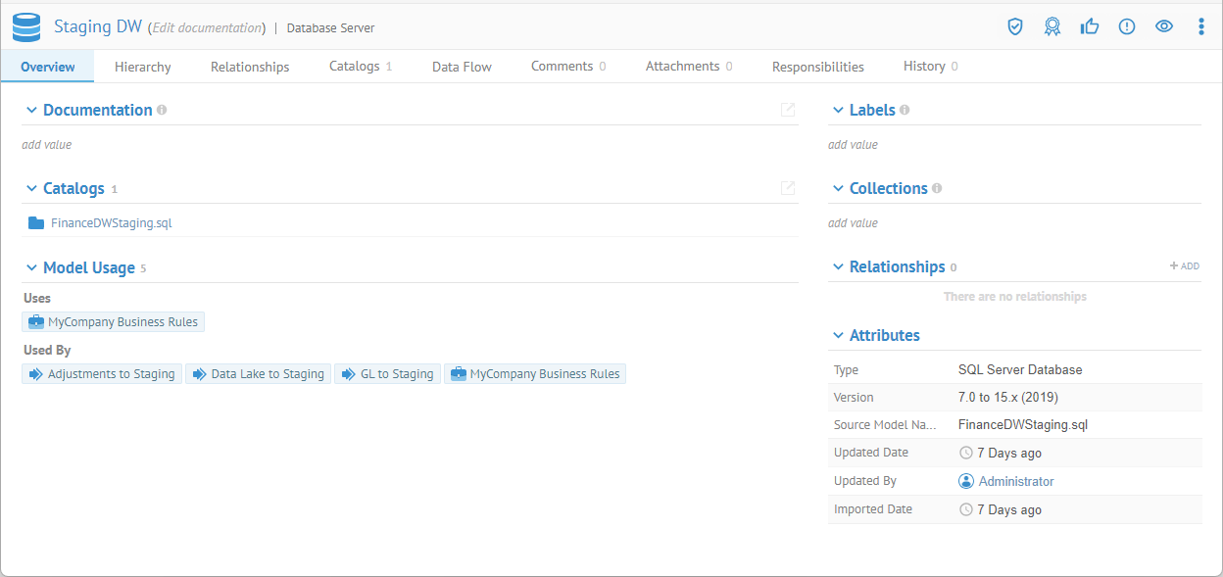Open the three-dot more actions menu
Image resolution: width=1223 pixels, height=577 pixels.
coord(1201,27)
